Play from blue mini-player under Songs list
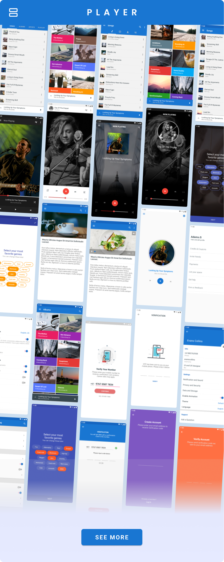Viewport: 224px width, 562px height. (x=139, y=115)
